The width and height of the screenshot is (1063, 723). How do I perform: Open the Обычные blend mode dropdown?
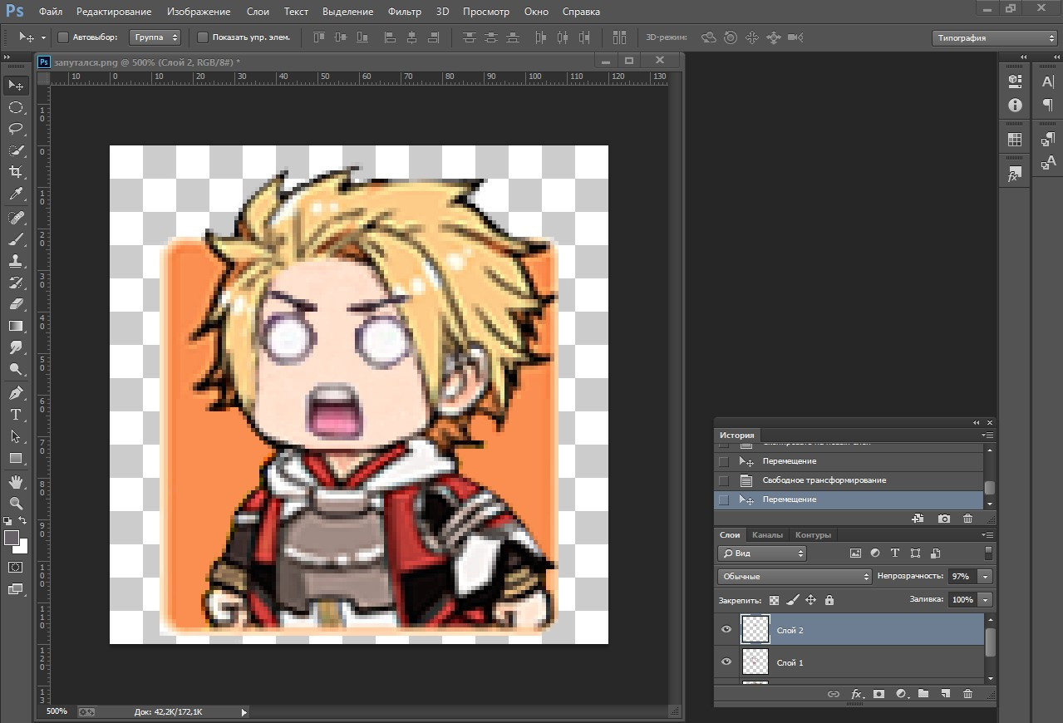[x=795, y=576]
